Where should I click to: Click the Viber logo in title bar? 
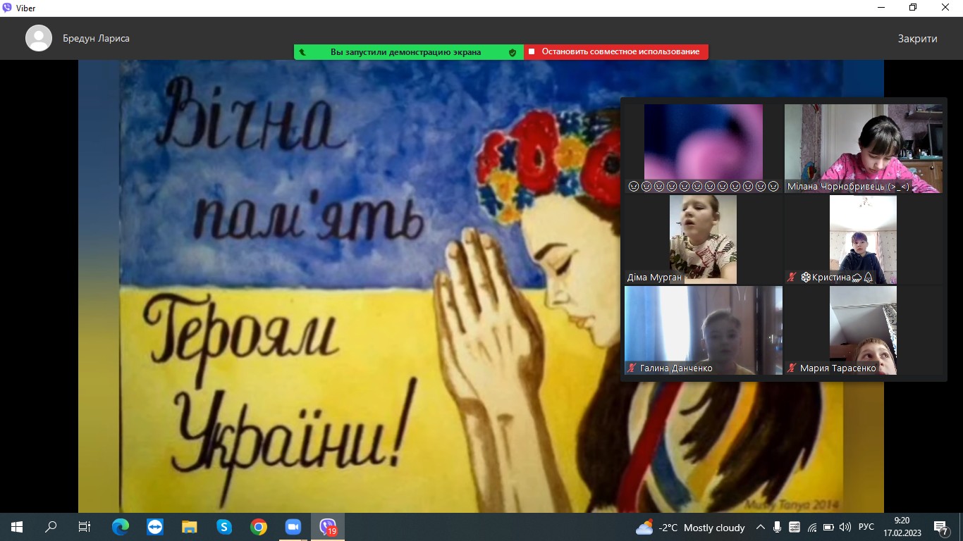[7, 8]
